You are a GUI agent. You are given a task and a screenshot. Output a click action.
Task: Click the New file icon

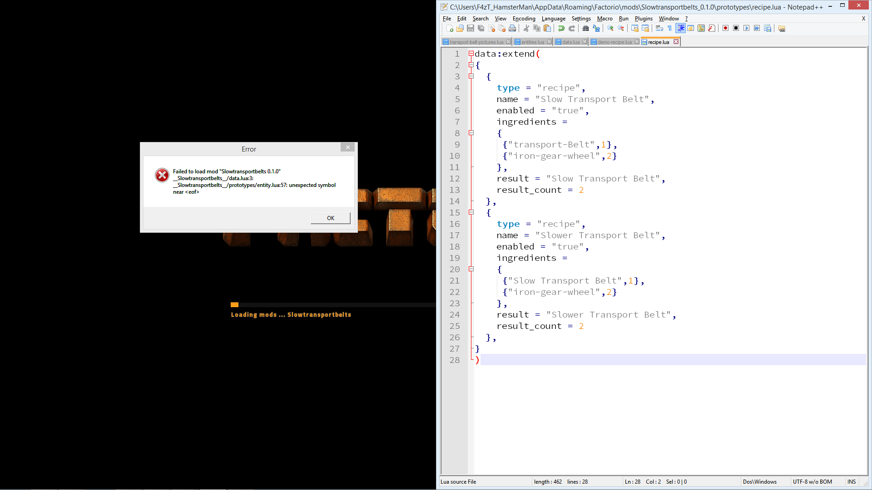(450, 28)
